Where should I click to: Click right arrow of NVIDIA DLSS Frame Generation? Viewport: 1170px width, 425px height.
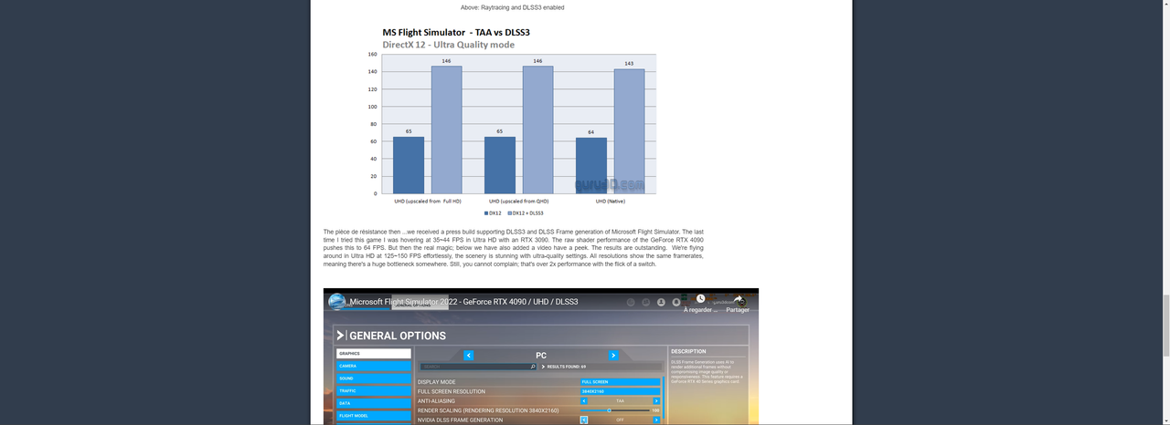point(656,420)
